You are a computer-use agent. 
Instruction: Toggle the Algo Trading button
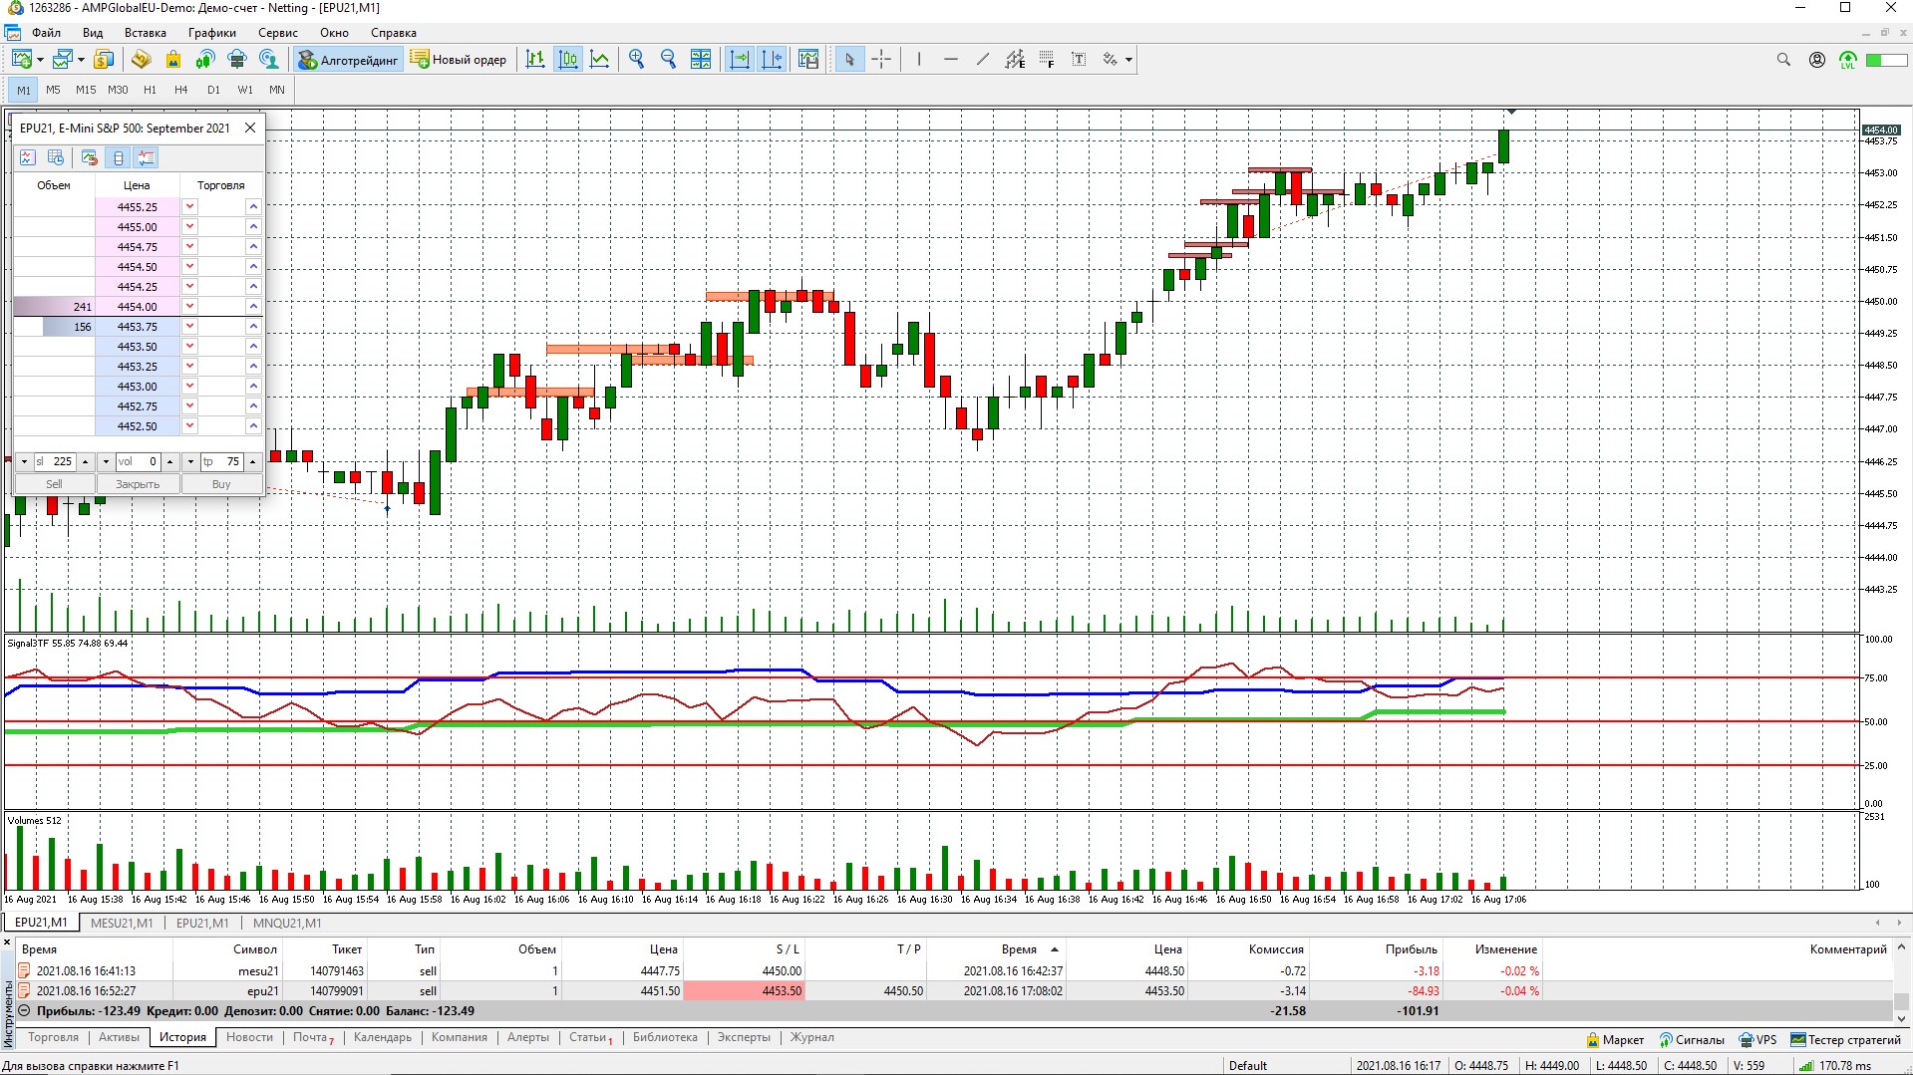point(348,60)
